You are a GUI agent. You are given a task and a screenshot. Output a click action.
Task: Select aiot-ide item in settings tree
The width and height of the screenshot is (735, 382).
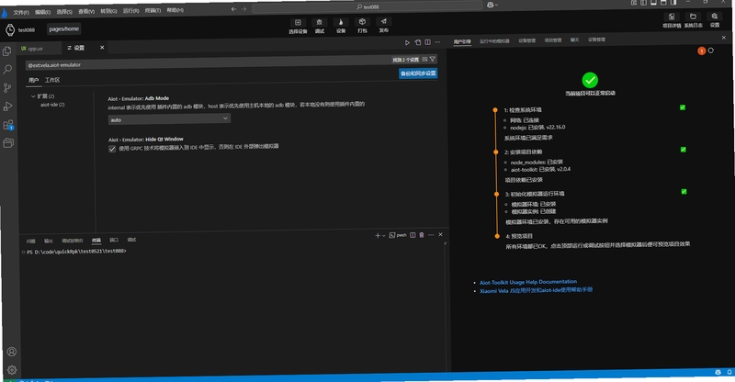pyautogui.click(x=52, y=105)
